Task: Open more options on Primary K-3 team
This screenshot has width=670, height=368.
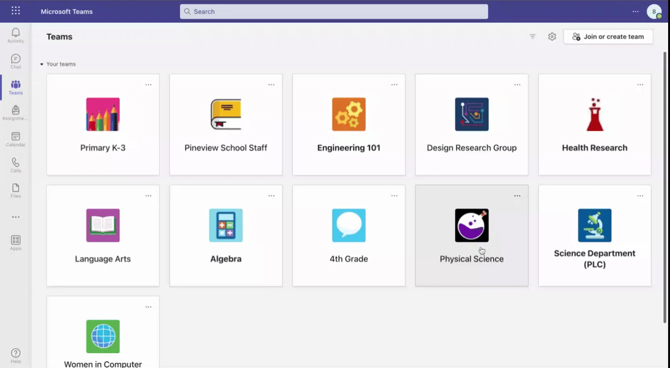Action: (148, 85)
